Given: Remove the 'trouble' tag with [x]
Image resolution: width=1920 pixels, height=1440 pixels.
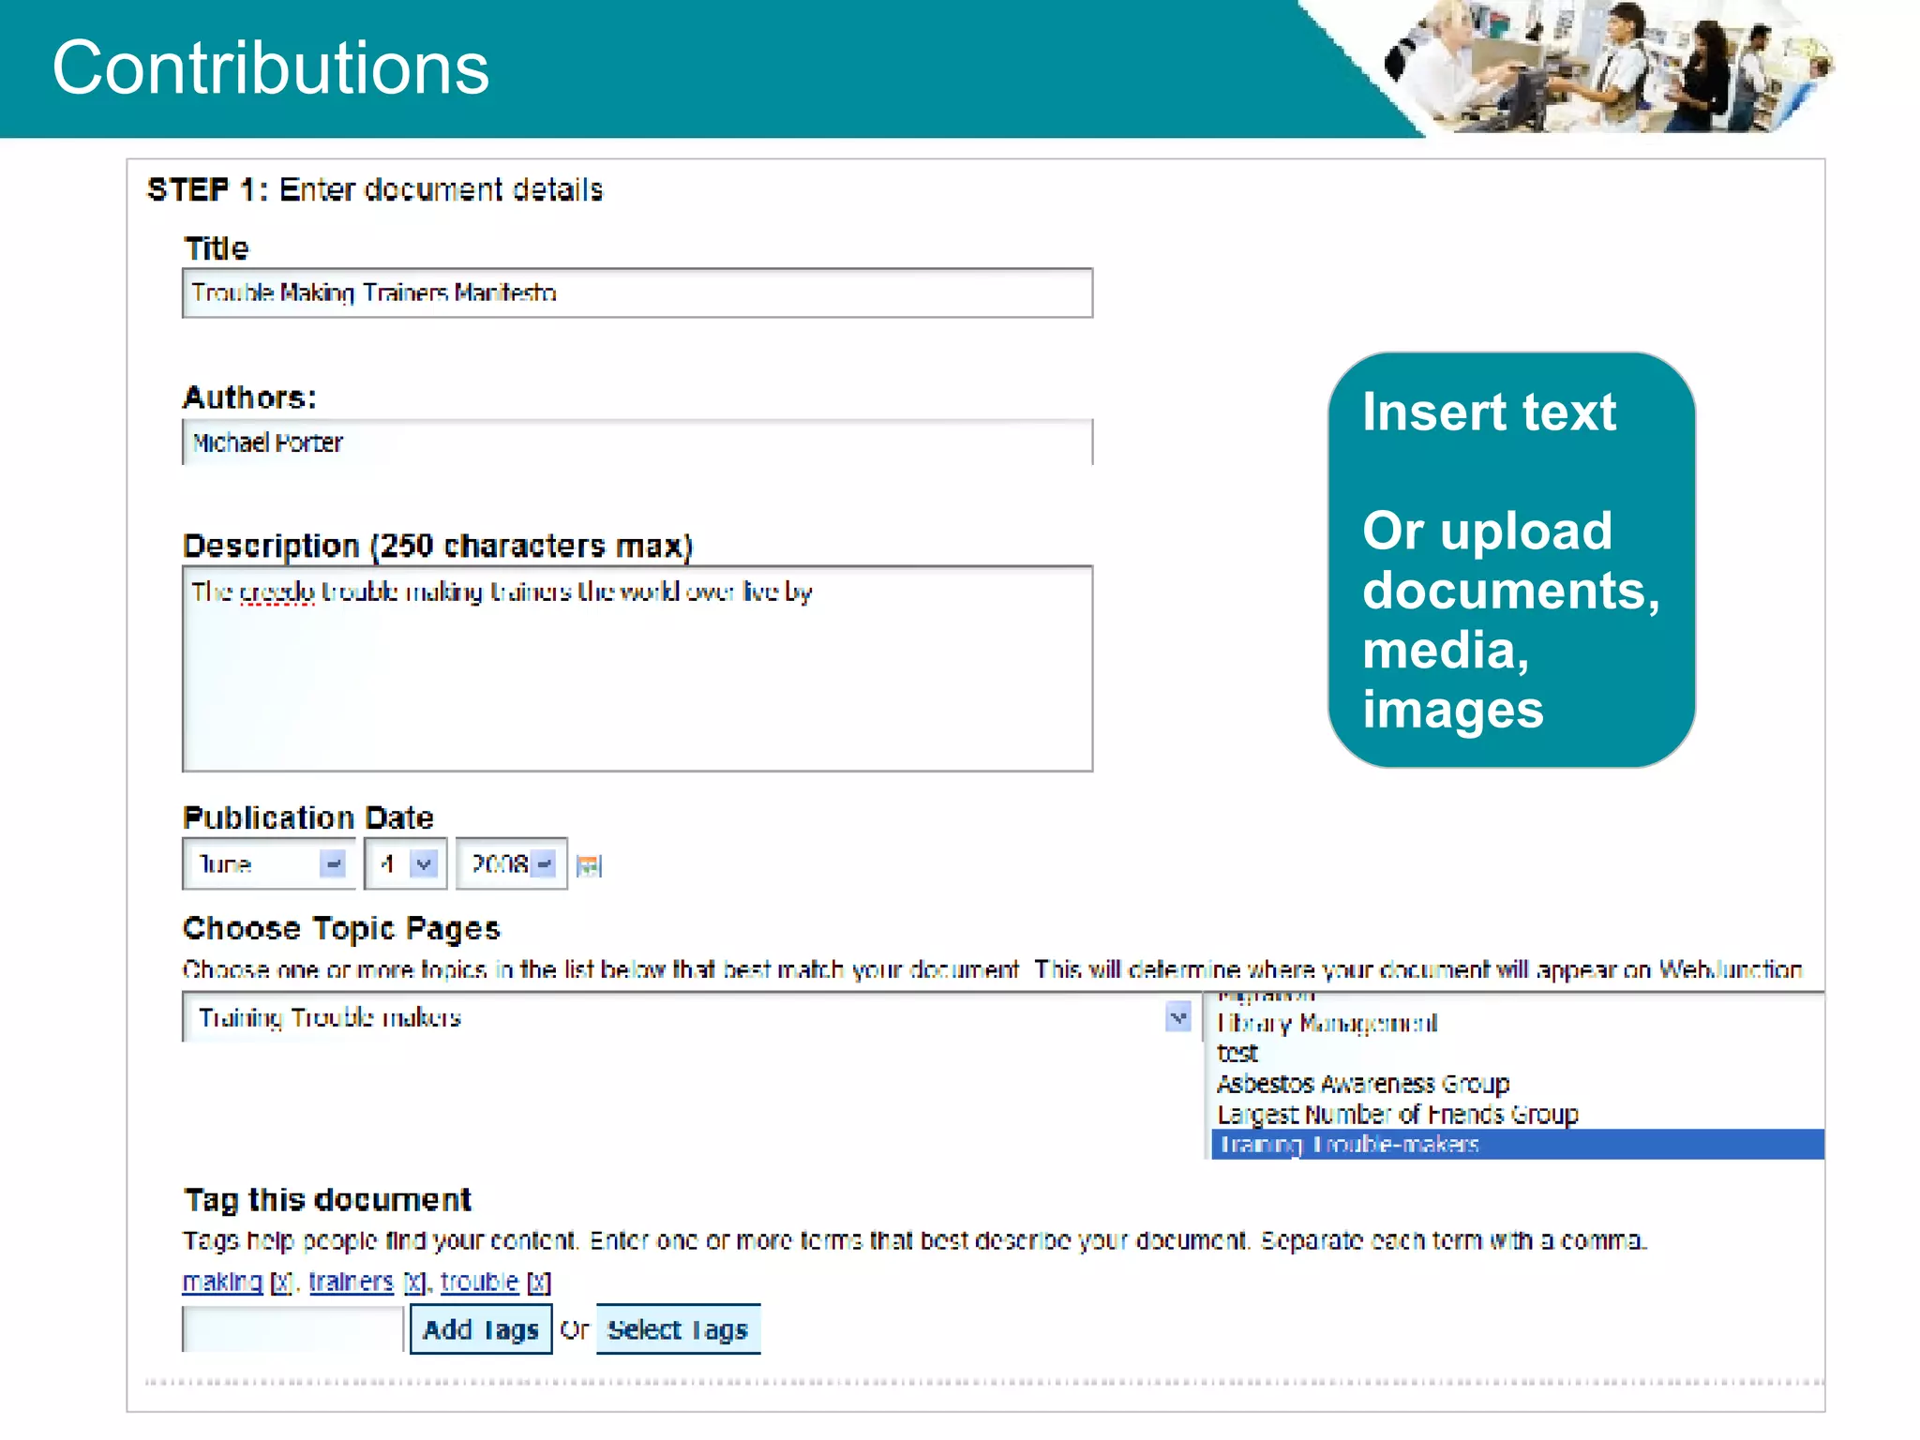Looking at the screenshot, I should tap(539, 1282).
